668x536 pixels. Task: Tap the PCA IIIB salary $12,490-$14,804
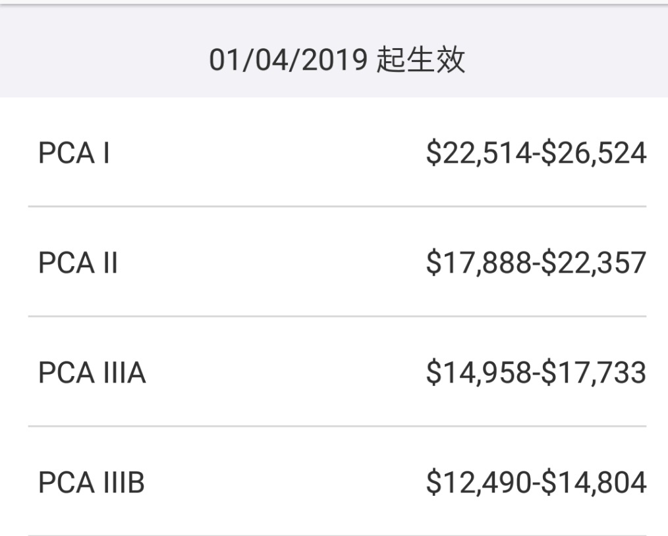click(536, 482)
